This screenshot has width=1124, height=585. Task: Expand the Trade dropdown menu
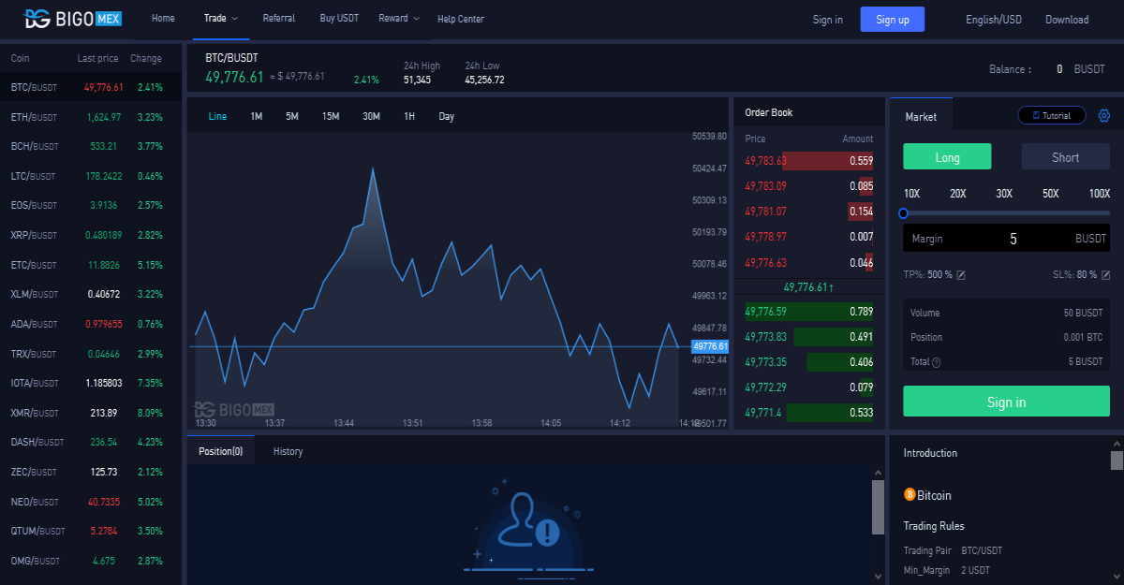(221, 19)
